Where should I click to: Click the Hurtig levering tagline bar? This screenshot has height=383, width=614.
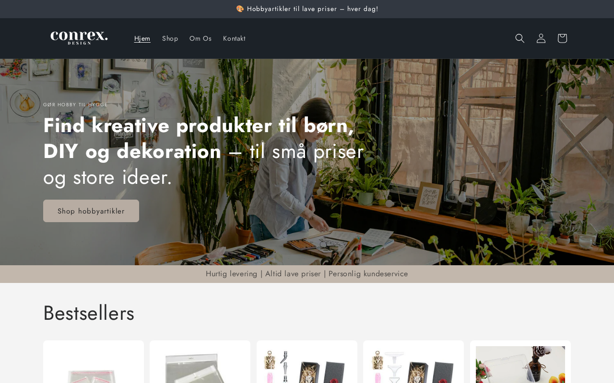(x=307, y=274)
